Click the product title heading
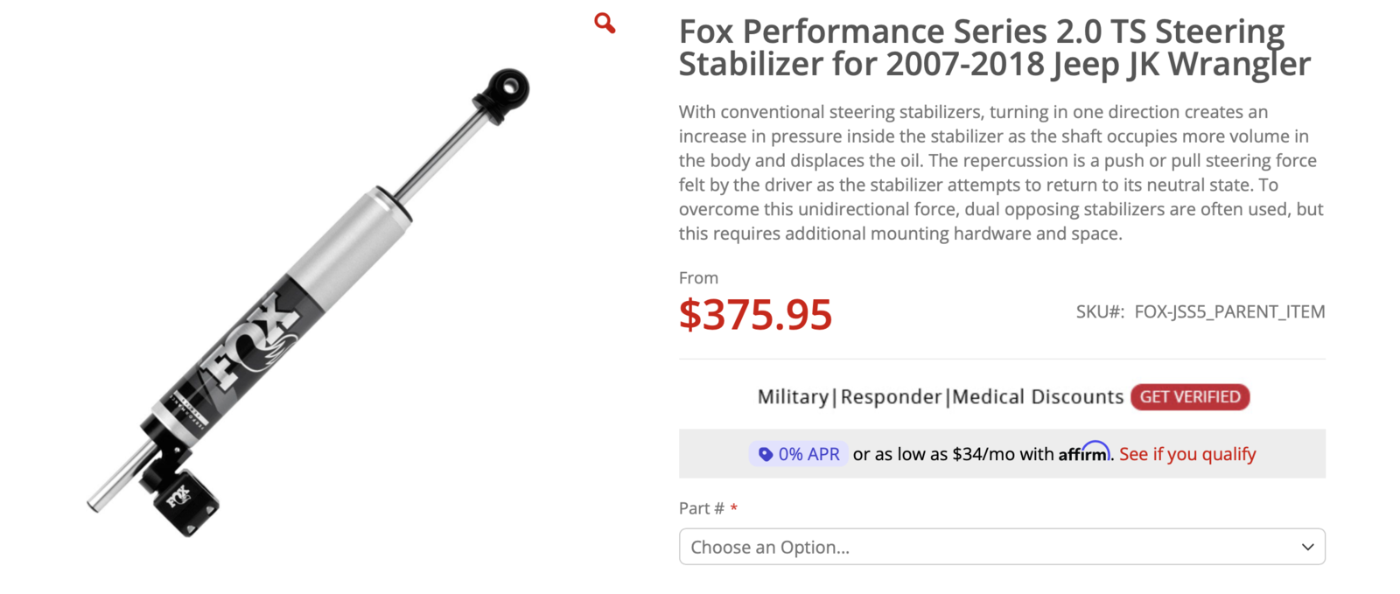The width and height of the screenshot is (1400, 594). [x=994, y=47]
